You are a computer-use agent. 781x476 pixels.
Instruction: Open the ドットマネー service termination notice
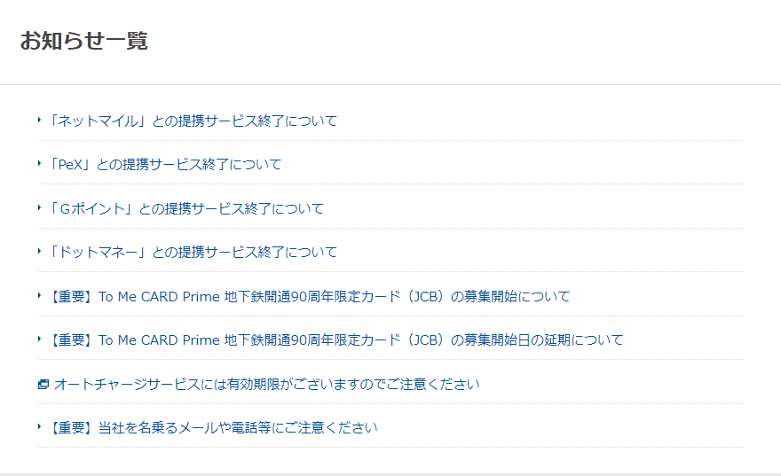tap(193, 252)
